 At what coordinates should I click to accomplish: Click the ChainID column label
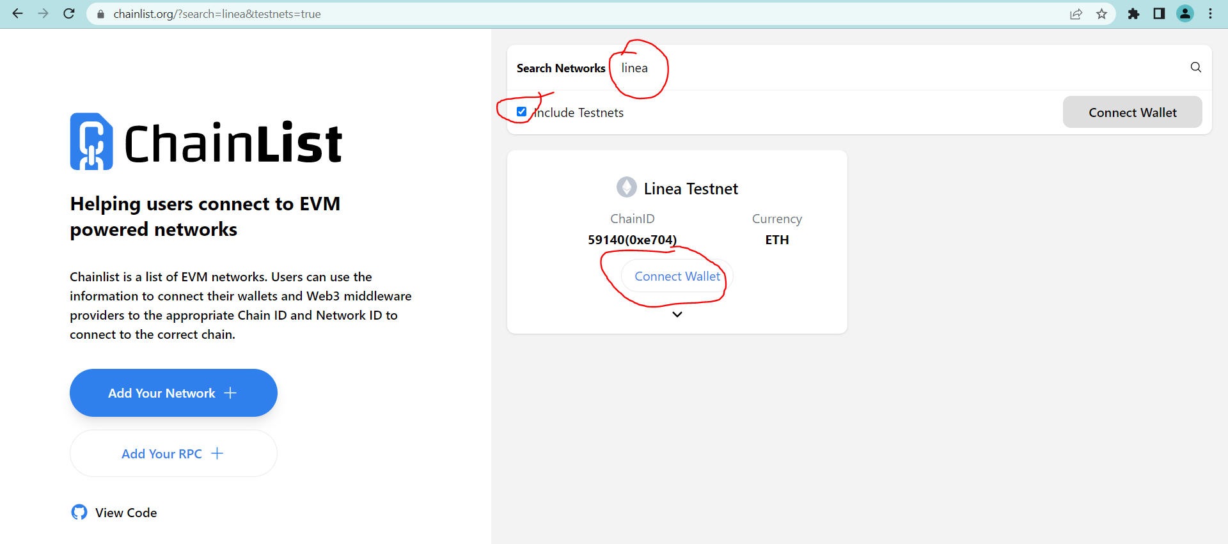(x=633, y=219)
